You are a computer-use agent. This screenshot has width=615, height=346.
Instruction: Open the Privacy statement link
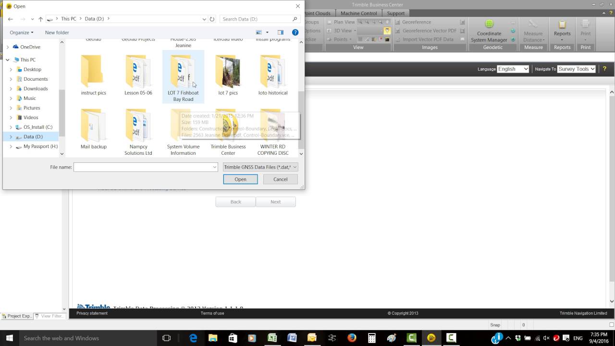tap(92, 313)
